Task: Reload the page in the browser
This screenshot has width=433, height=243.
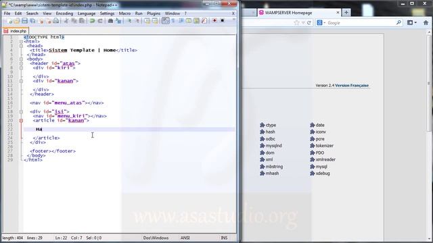Action: pyautogui.click(x=309, y=23)
